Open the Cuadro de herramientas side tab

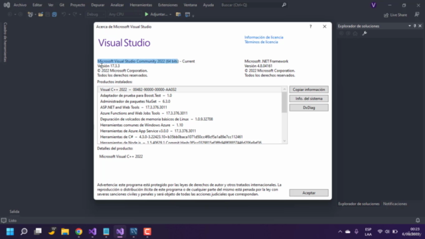click(x=5, y=42)
